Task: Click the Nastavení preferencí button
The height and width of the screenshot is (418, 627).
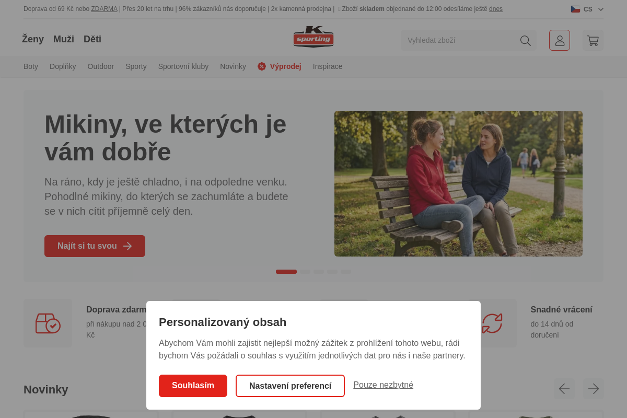Action: coord(290,386)
